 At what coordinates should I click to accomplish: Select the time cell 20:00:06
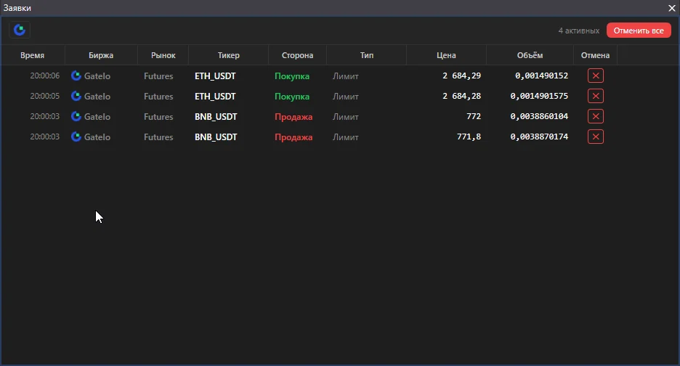(x=44, y=76)
